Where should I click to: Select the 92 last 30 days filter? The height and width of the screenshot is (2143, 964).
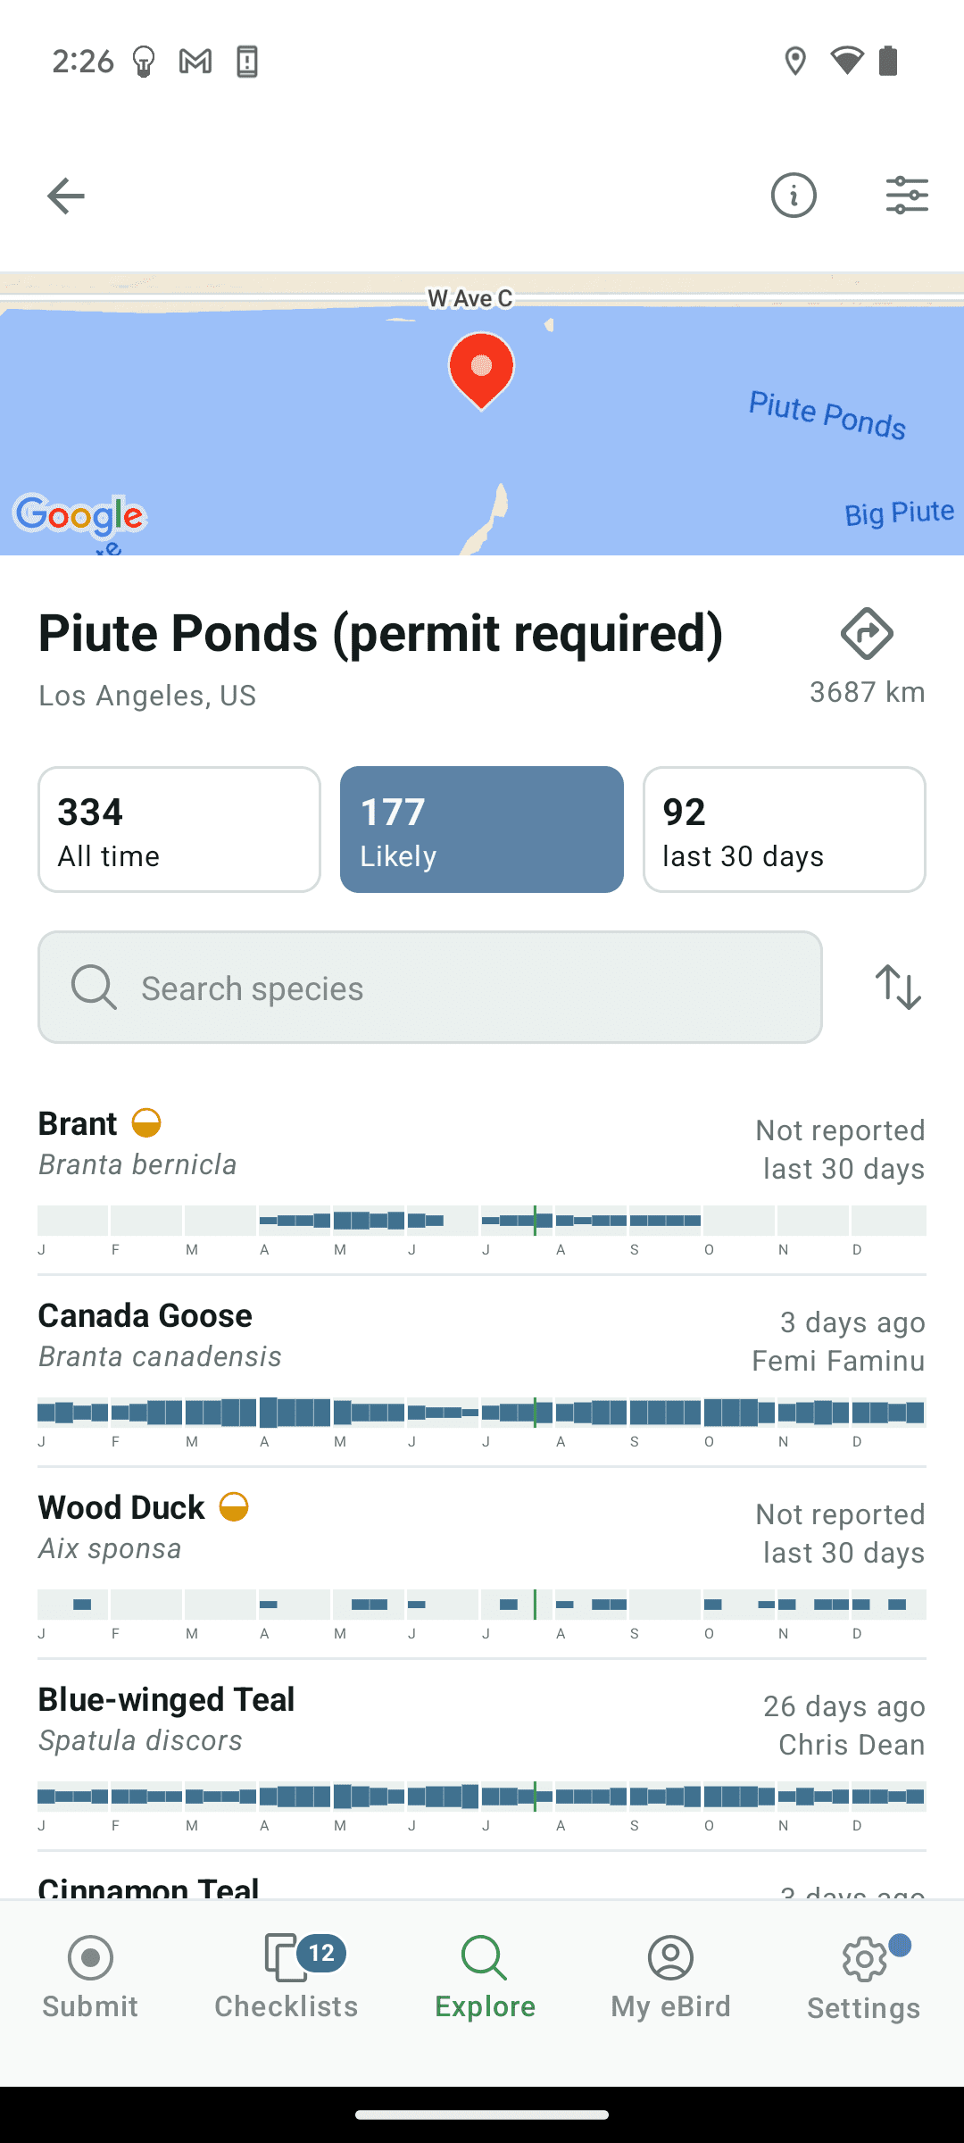pyautogui.click(x=785, y=830)
